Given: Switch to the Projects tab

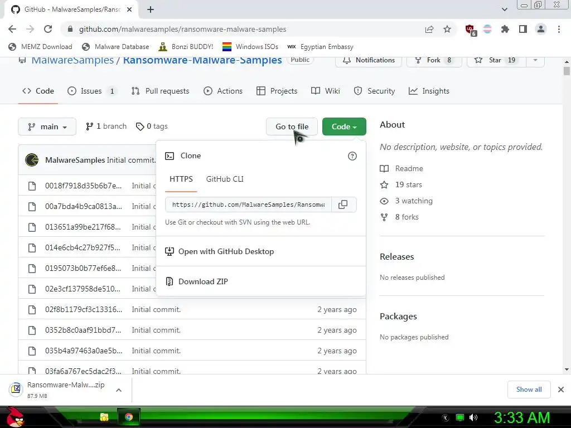Looking at the screenshot, I should [x=277, y=91].
